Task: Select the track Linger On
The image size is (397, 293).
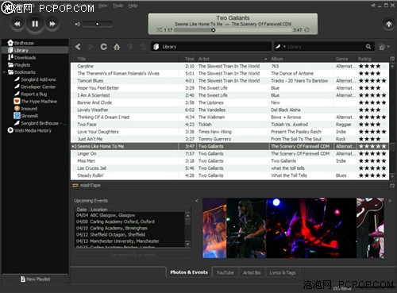Action: tap(229, 153)
